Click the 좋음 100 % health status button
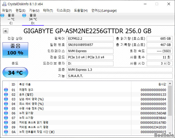 [15, 50]
